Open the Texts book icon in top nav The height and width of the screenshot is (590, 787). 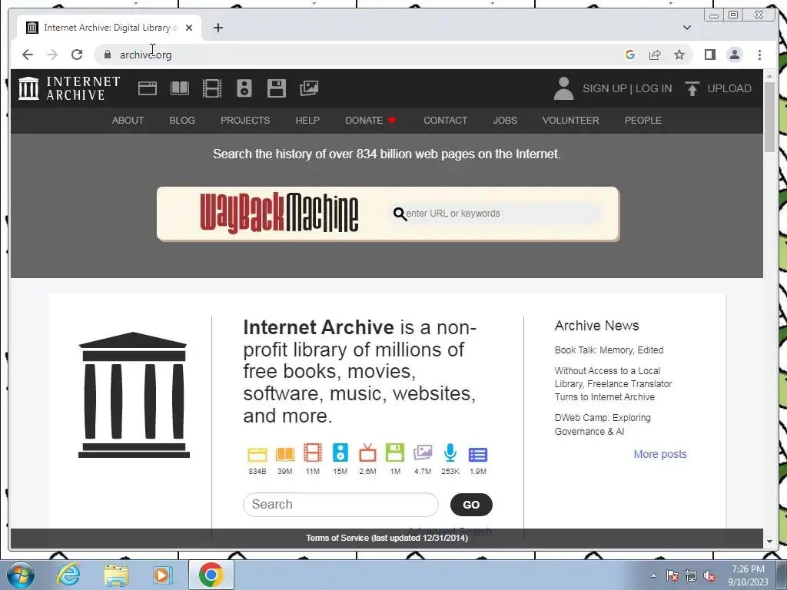point(180,88)
